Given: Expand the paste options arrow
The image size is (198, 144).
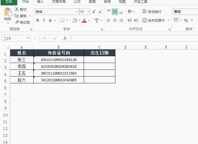Looking at the screenshot, I should (x=8, y=23).
